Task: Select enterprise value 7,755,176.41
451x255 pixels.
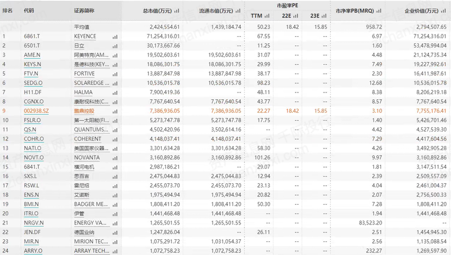Action: pyautogui.click(x=431, y=111)
